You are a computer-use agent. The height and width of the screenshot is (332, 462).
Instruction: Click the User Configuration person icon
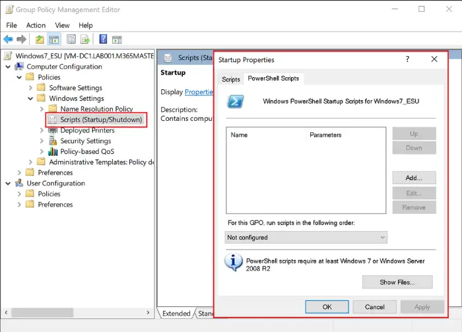click(19, 183)
